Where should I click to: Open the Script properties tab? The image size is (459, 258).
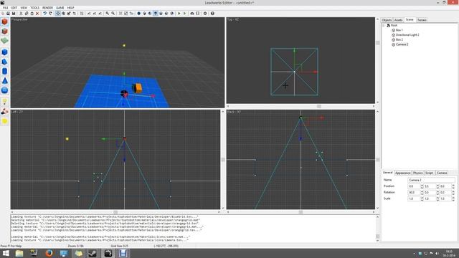pos(429,173)
